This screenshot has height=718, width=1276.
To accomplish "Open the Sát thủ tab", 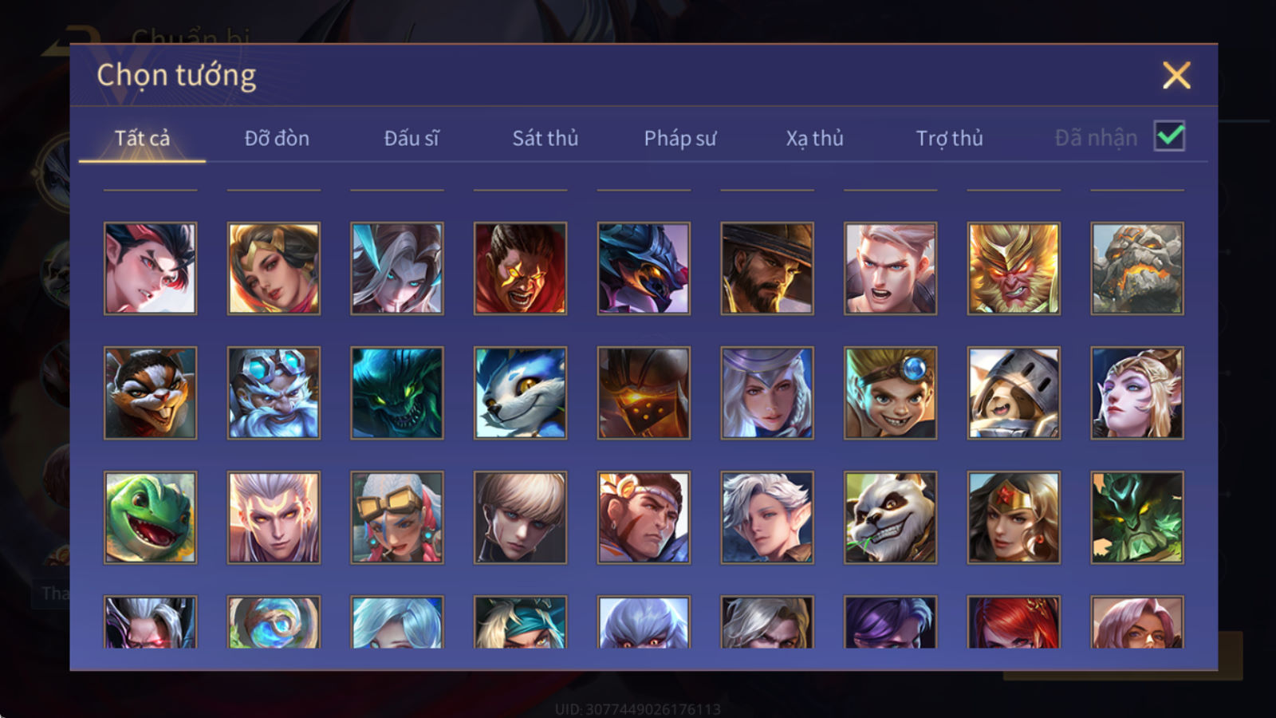I will (x=545, y=138).
